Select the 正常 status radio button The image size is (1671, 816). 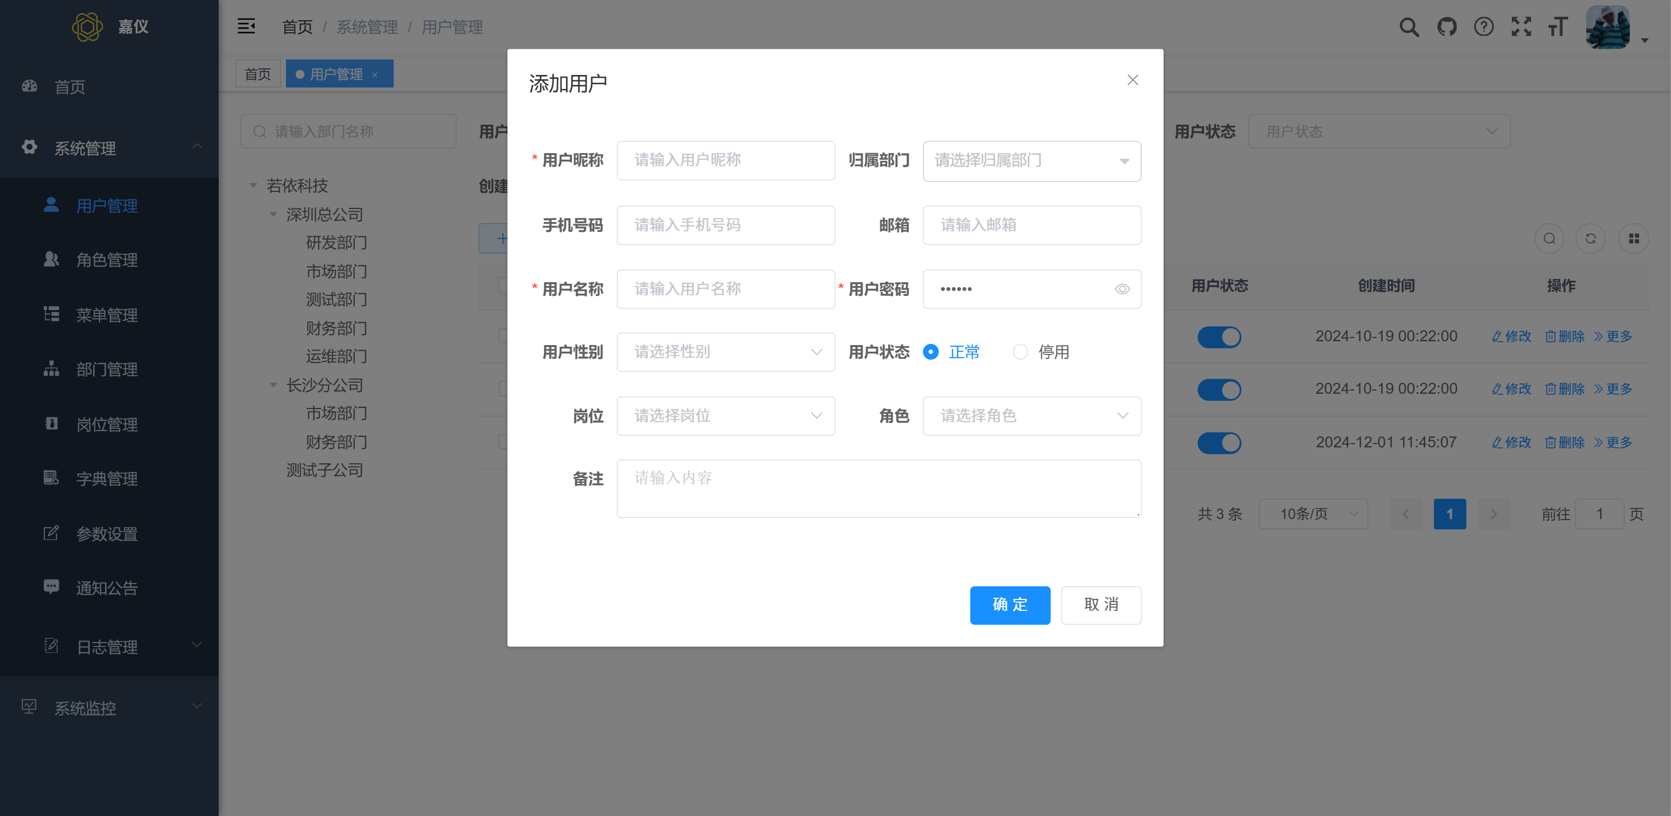(x=931, y=352)
